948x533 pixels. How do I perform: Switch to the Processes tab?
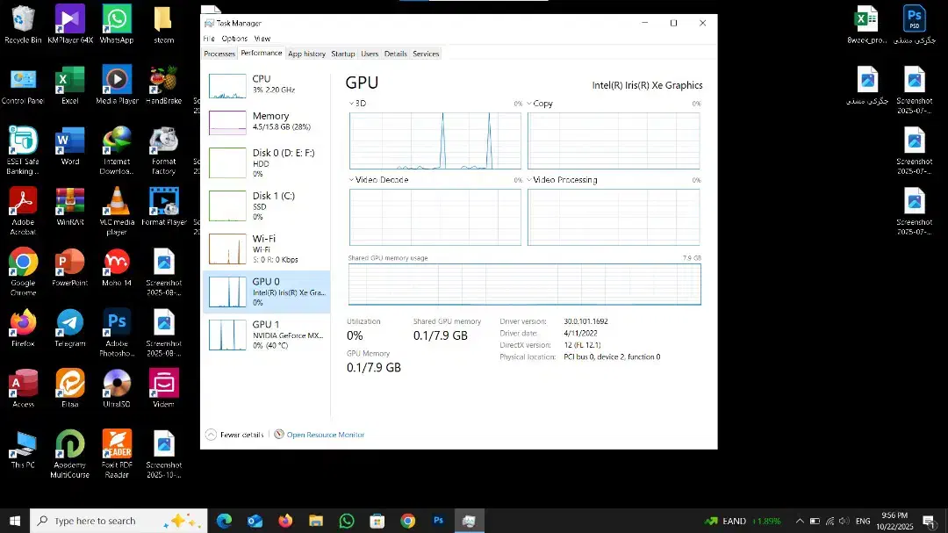[219, 54]
